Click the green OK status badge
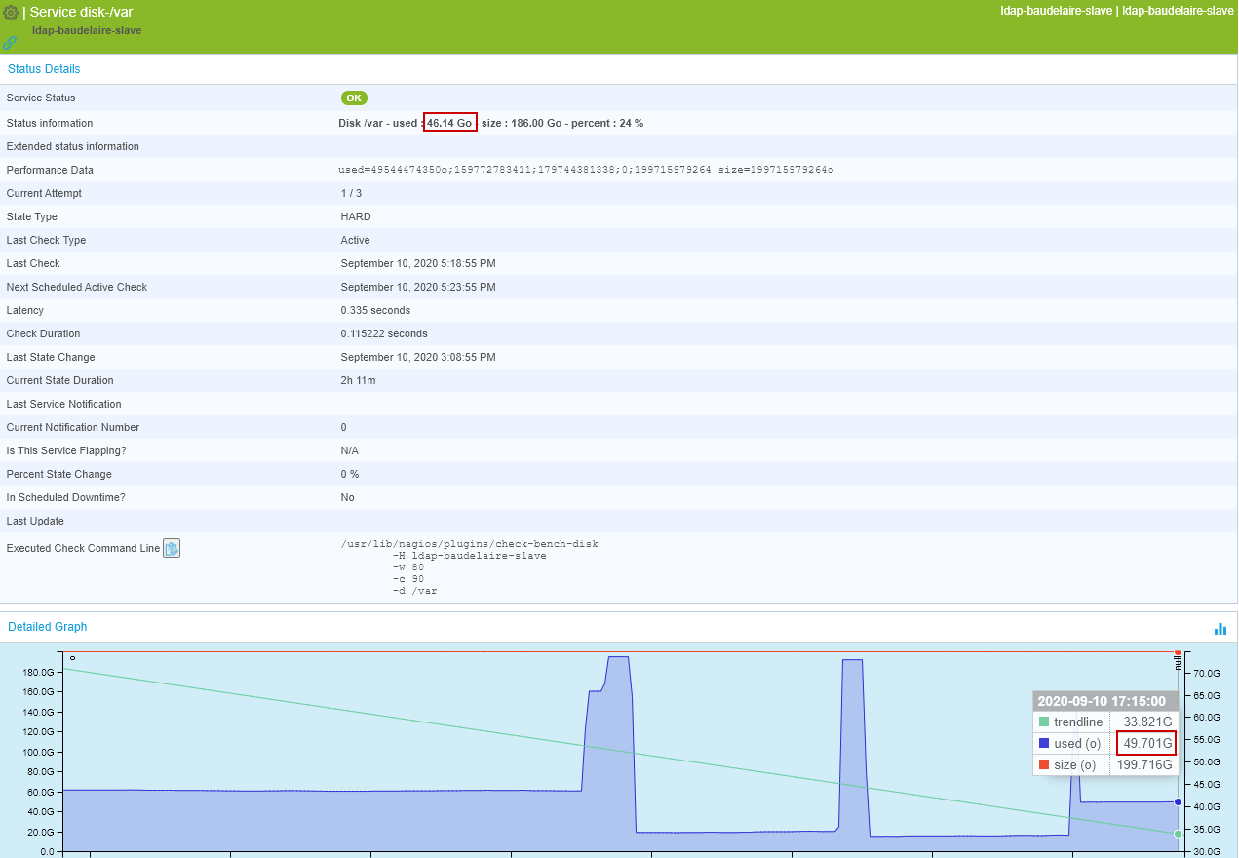This screenshot has width=1239, height=858. 353,97
